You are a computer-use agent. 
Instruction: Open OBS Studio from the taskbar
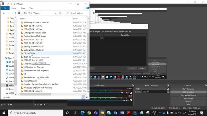154,113
